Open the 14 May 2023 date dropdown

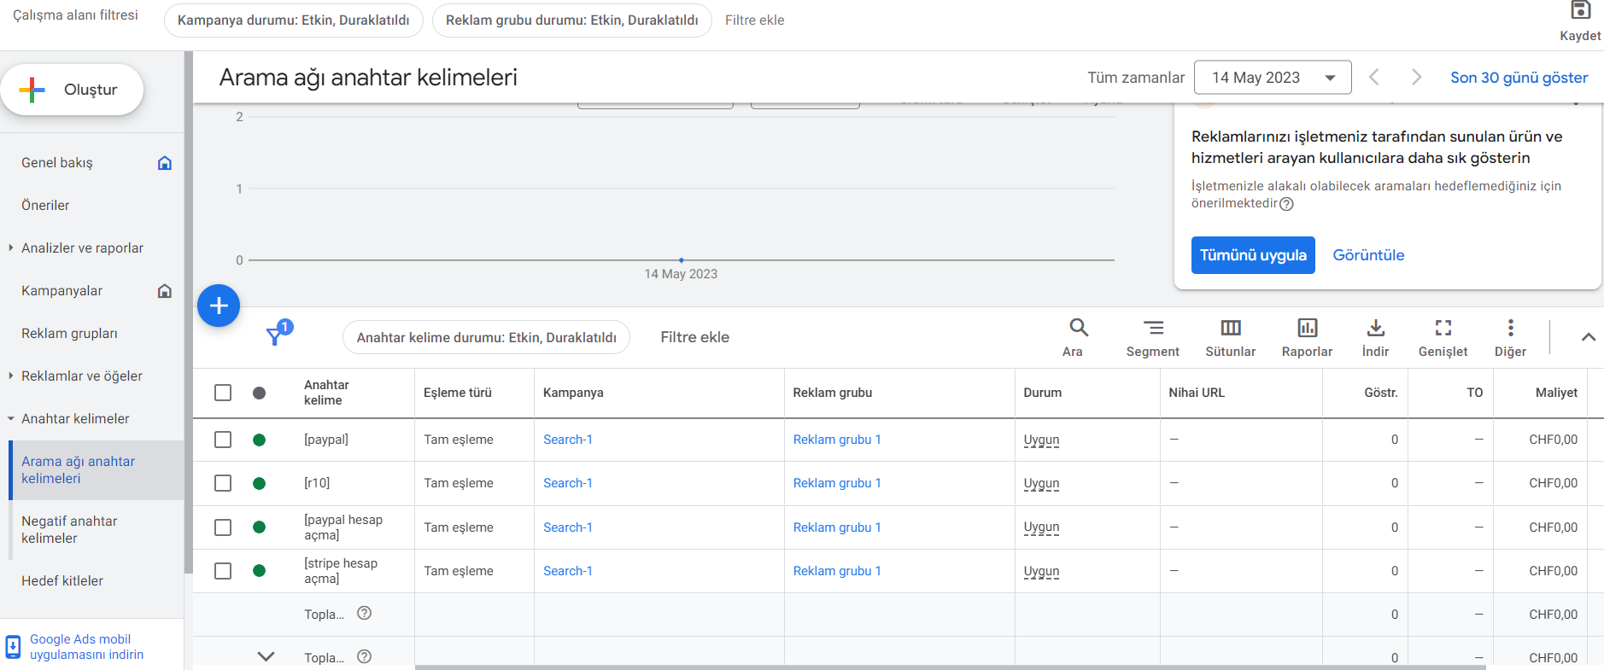pyautogui.click(x=1272, y=77)
